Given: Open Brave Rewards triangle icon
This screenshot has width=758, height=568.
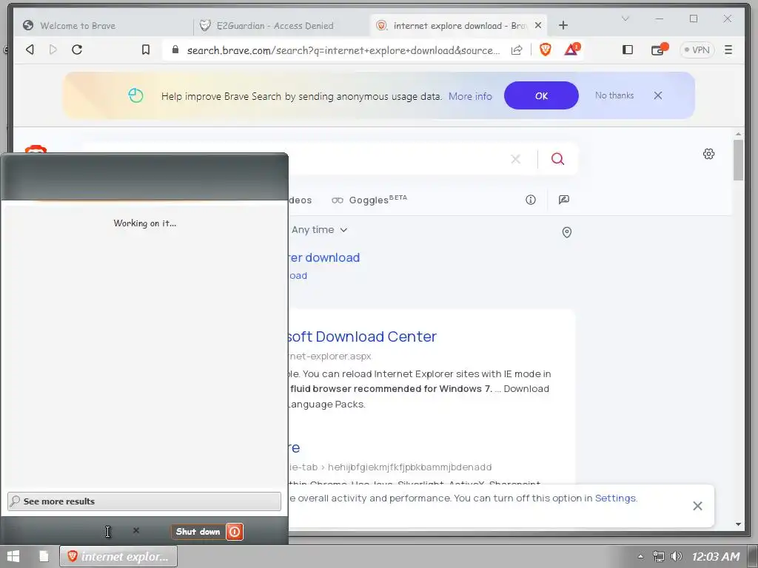Looking at the screenshot, I should 572,50.
